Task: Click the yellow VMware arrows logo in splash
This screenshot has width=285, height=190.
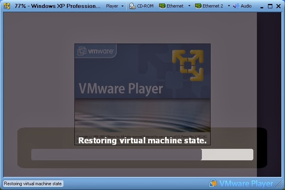Action: tap(188, 65)
